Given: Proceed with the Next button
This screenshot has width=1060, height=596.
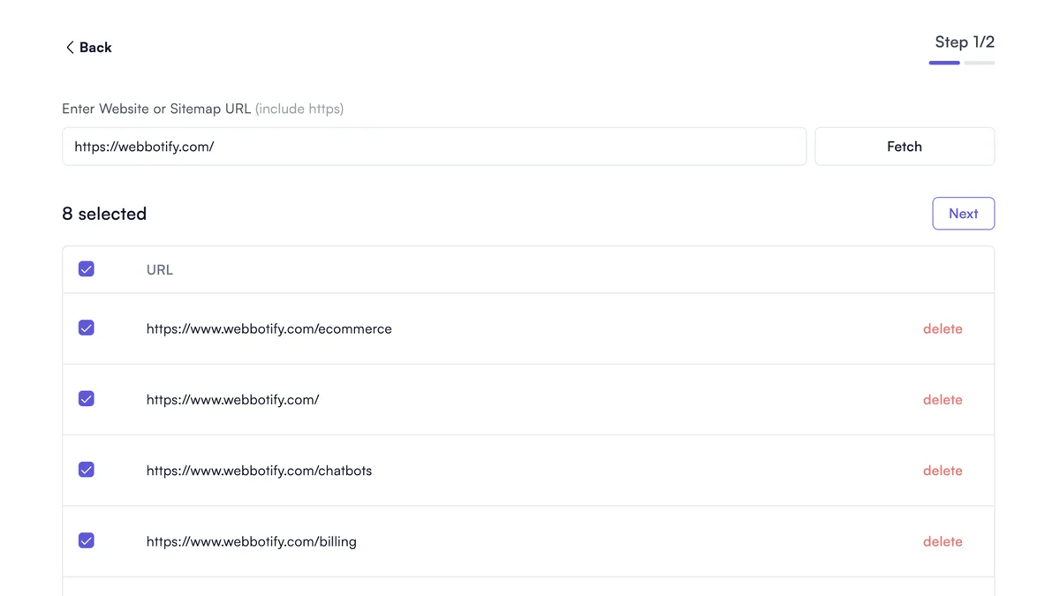Looking at the screenshot, I should click(x=963, y=214).
